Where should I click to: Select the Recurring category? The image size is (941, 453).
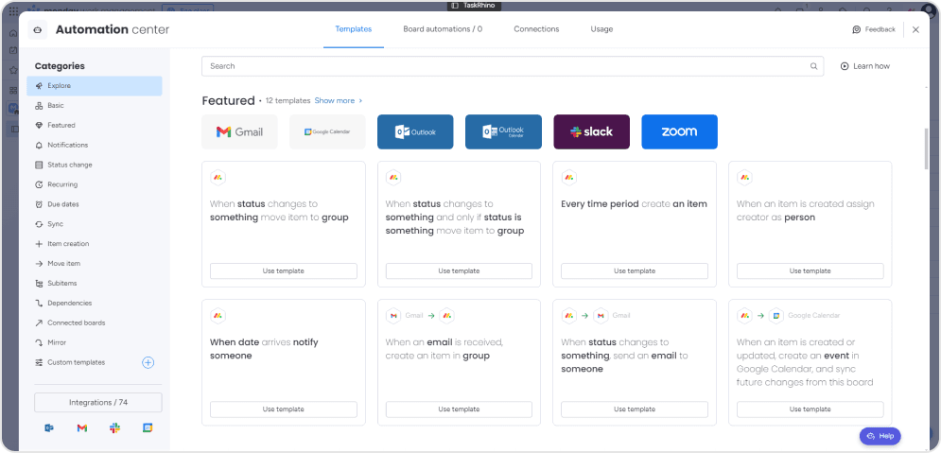[x=95, y=184]
